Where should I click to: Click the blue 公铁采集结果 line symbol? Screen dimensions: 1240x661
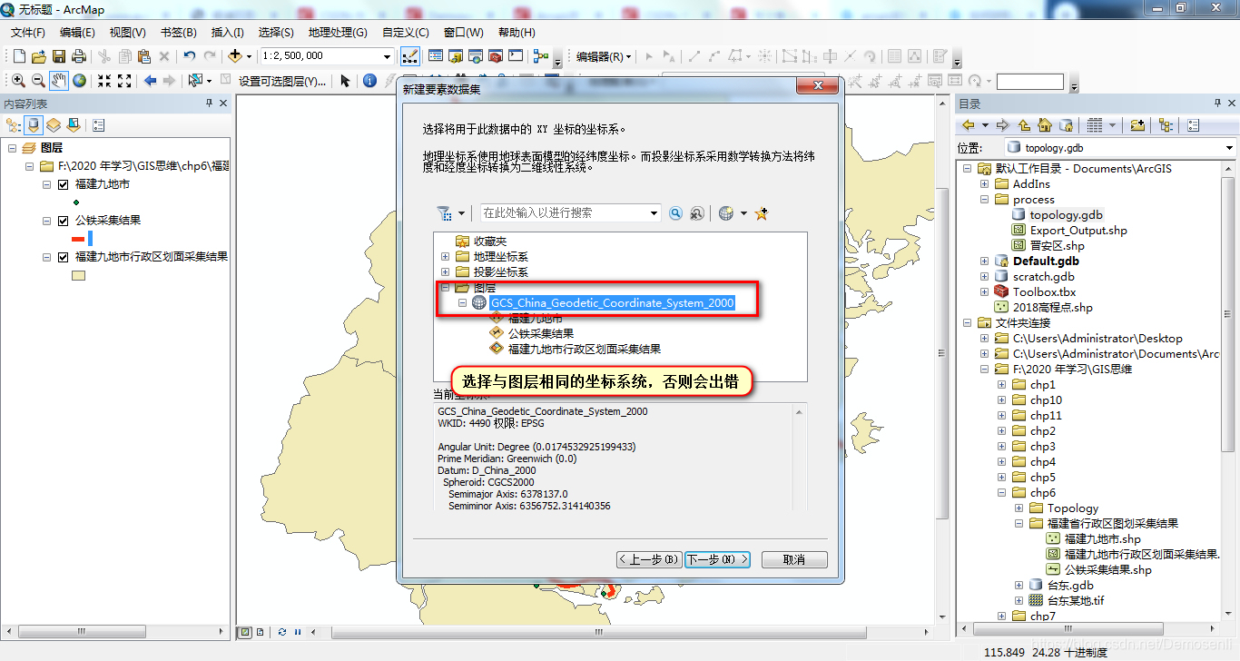91,239
